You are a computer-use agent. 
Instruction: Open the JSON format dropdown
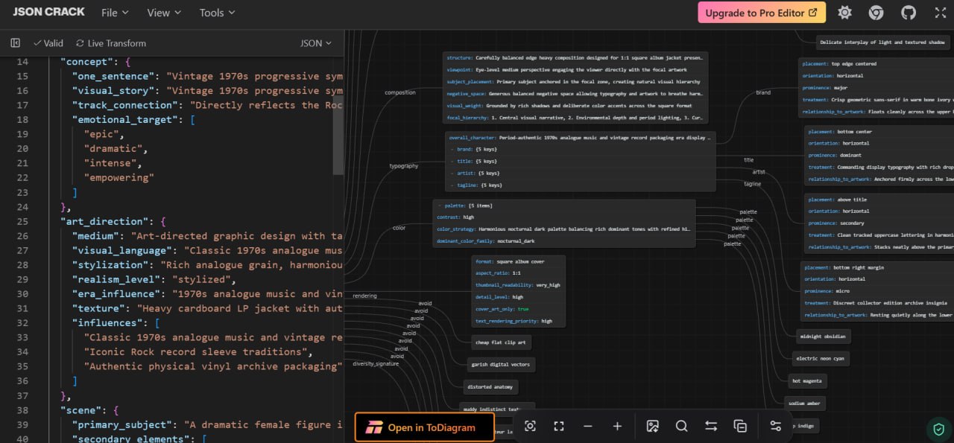click(316, 43)
